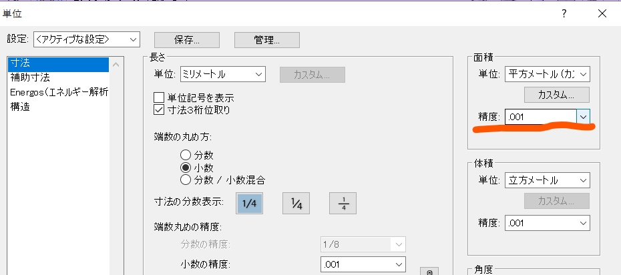Open the volume 単位 立方メートル dropdown
This screenshot has height=275, width=621.
tap(548, 180)
